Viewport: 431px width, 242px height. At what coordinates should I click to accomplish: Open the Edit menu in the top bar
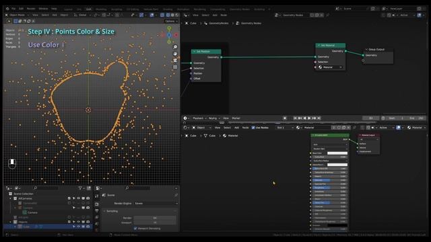pyautogui.click(x=21, y=9)
